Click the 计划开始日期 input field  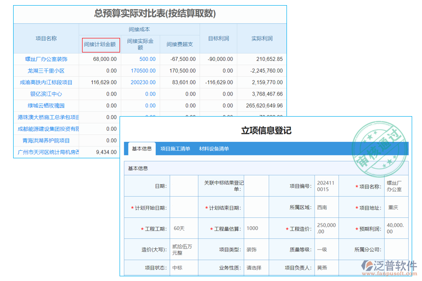(x=184, y=207)
